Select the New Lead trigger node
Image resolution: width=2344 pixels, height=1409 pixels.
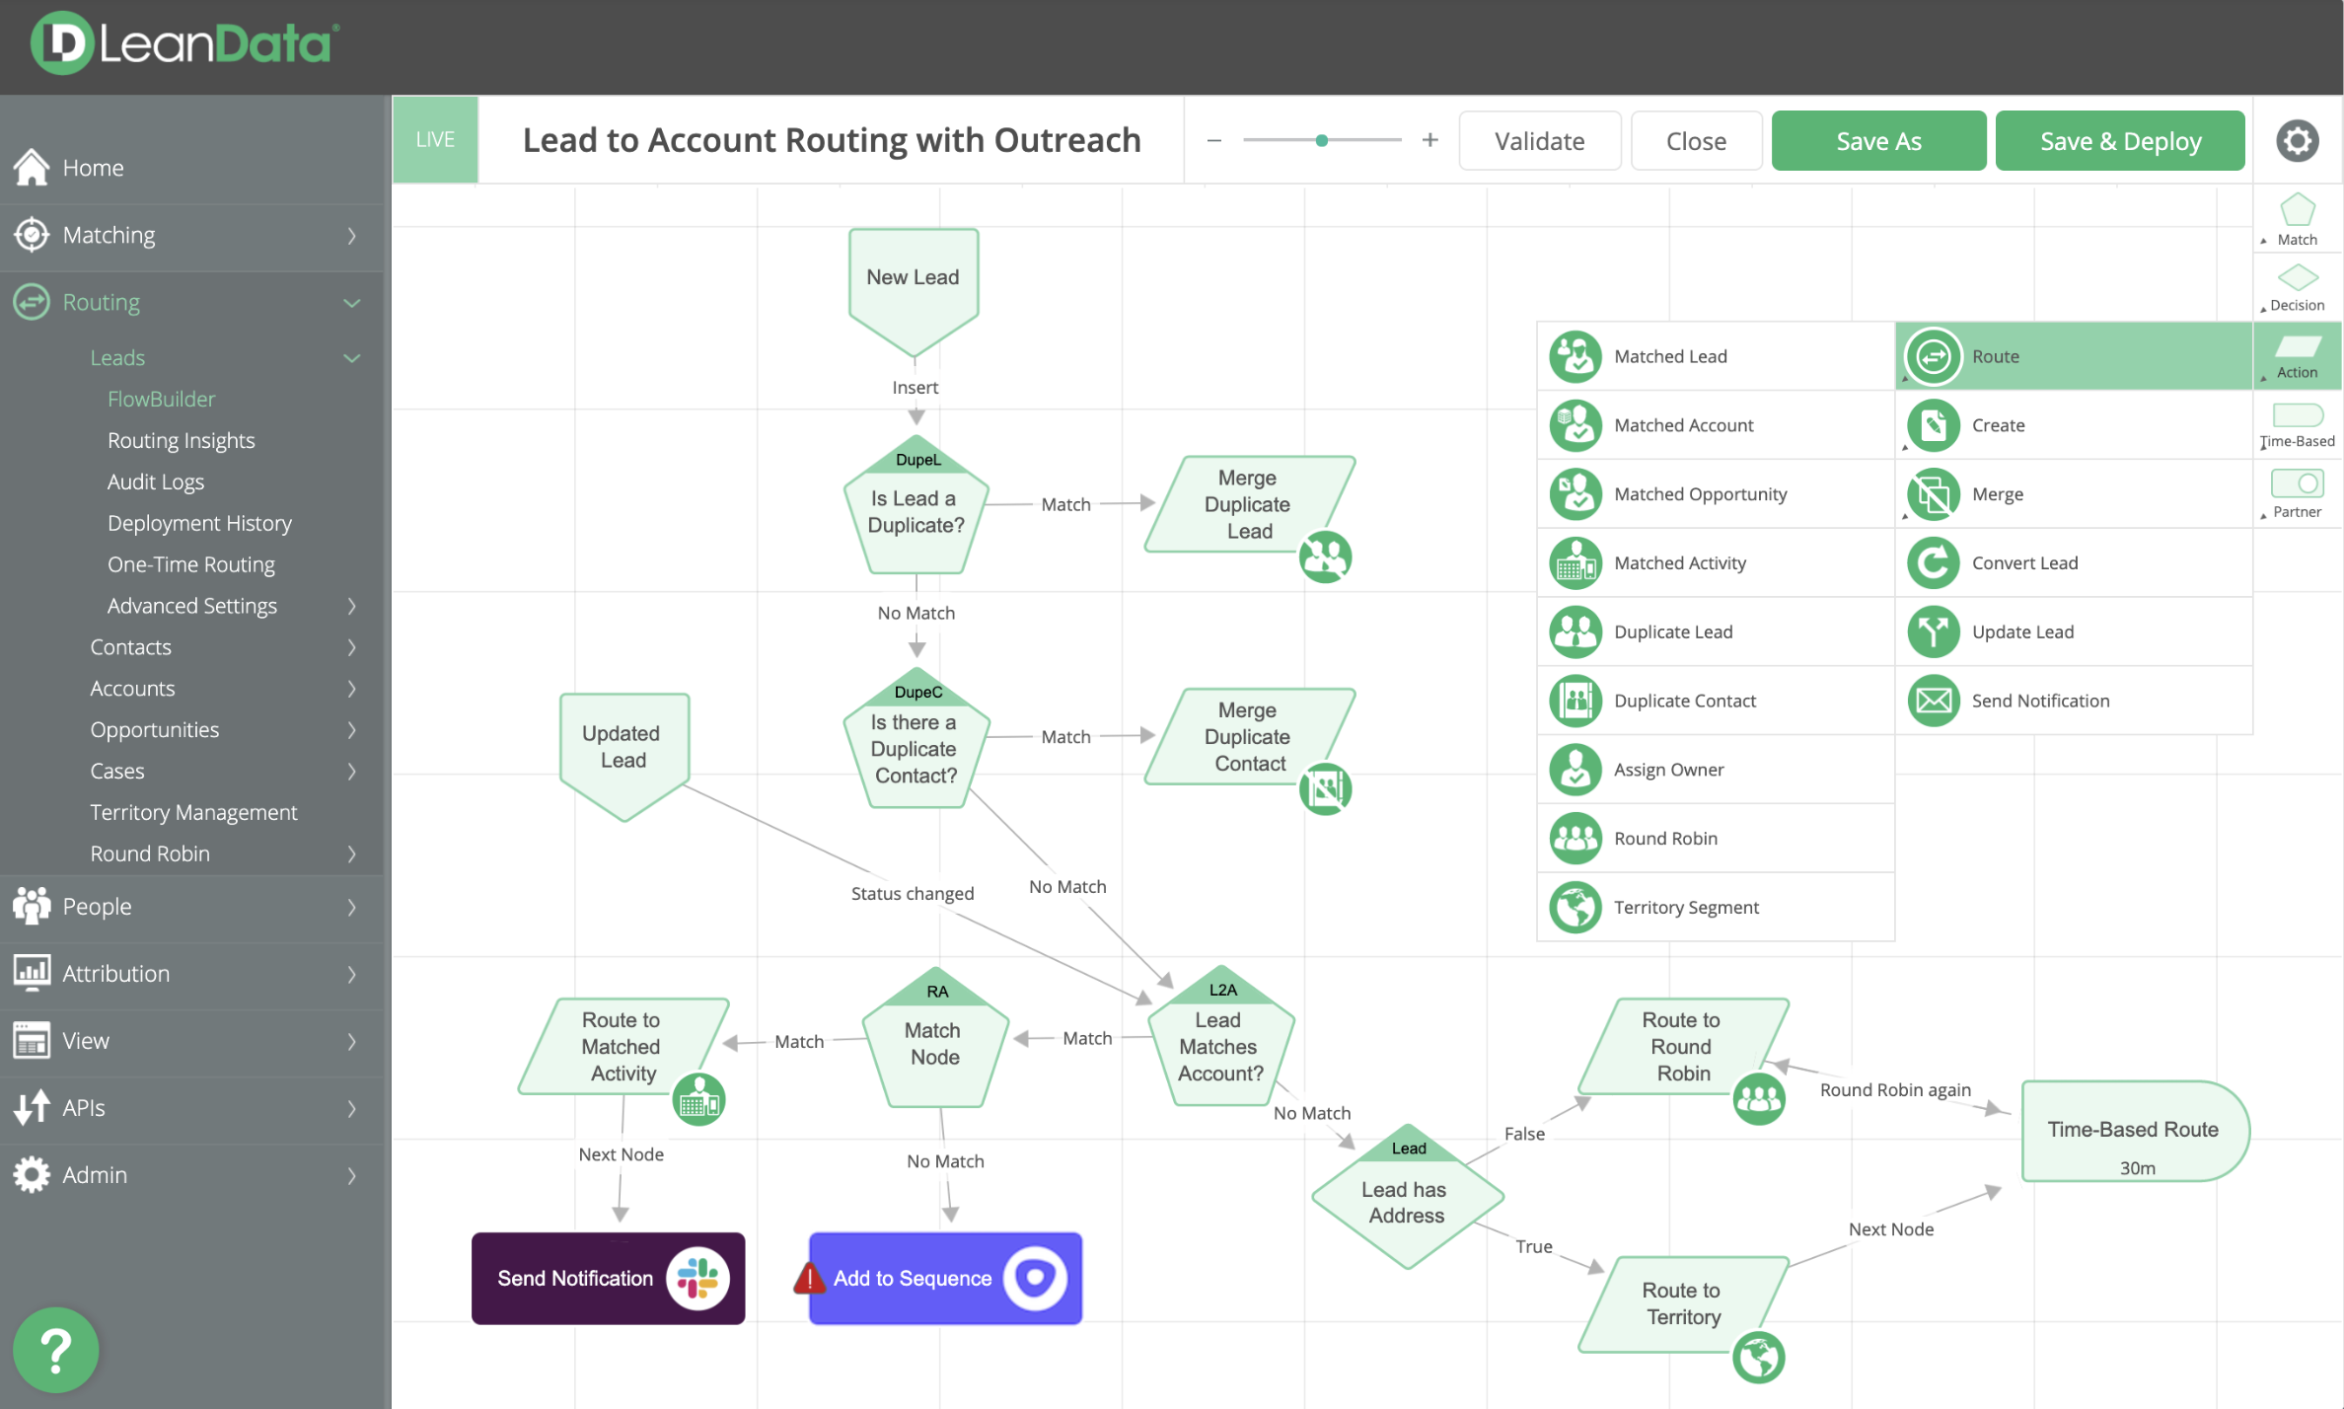914,292
